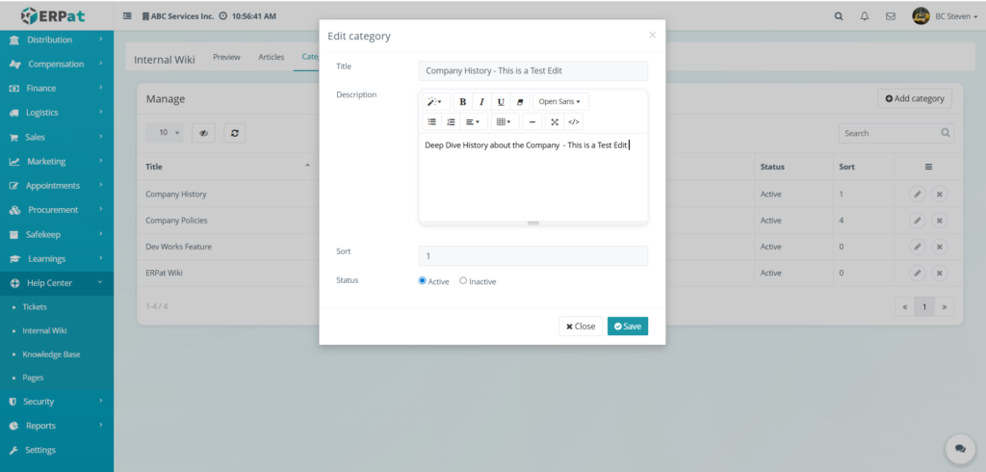This screenshot has width=986, height=472.
Task: Open Knowledge Base in Help Center menu
Action: pos(51,354)
